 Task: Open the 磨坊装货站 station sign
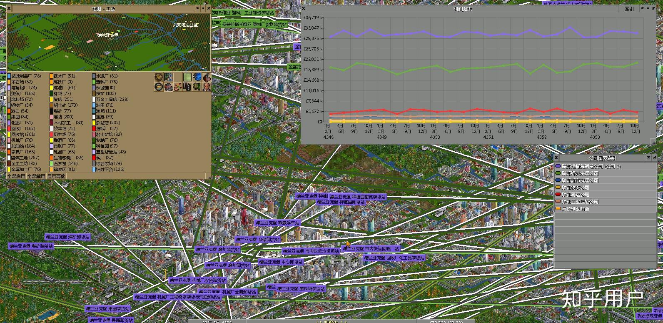[218, 249]
